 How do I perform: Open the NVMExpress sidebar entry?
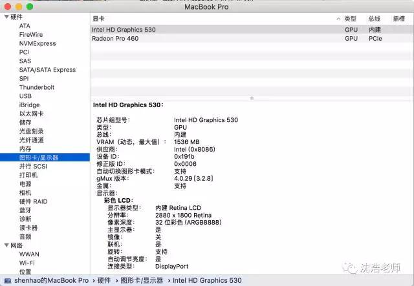click(38, 43)
